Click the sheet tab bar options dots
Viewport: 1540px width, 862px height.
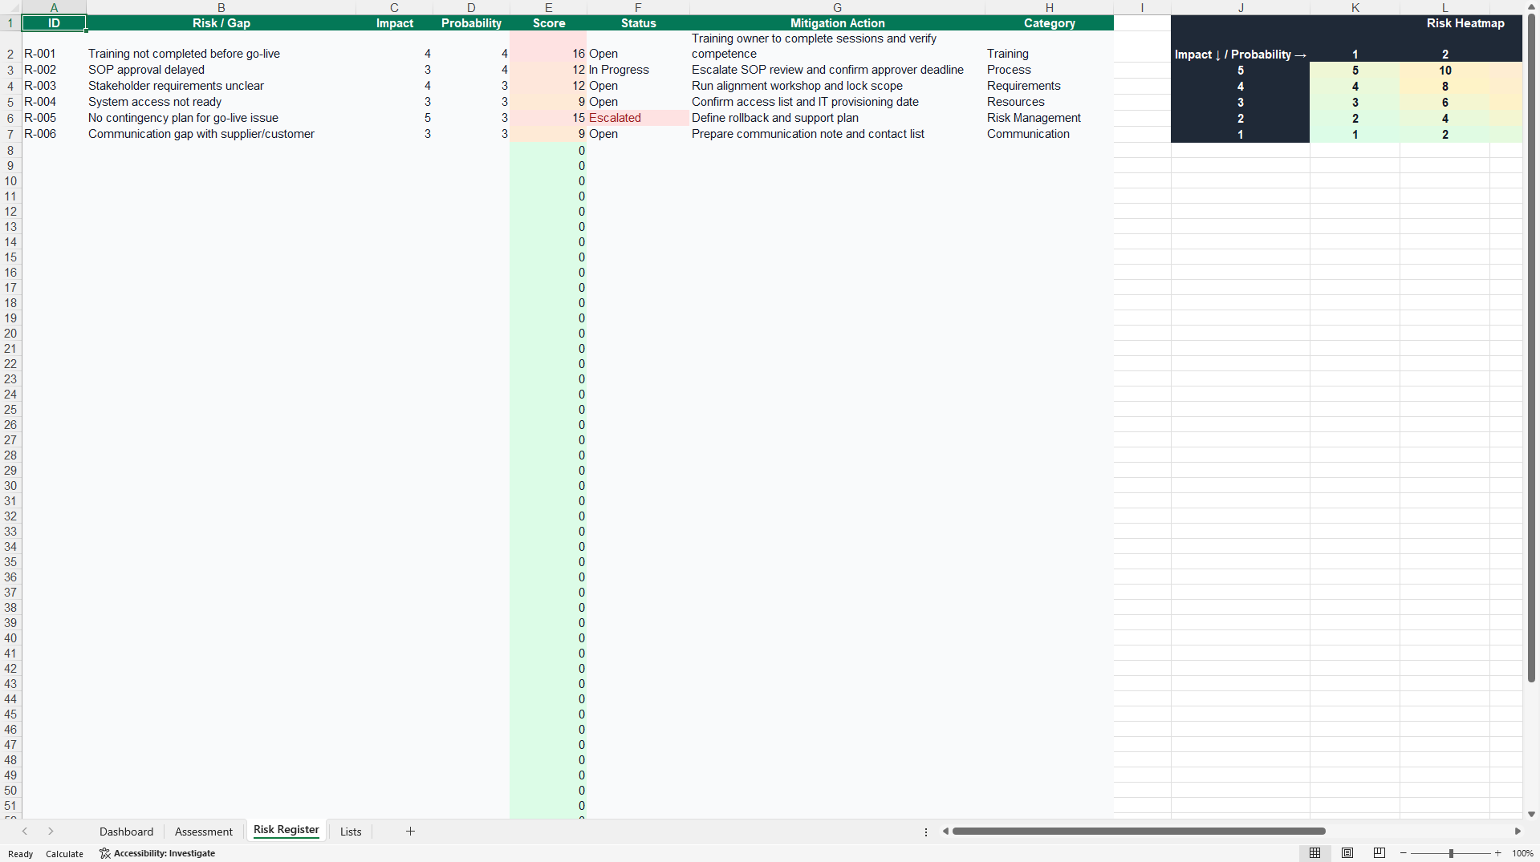click(x=926, y=832)
